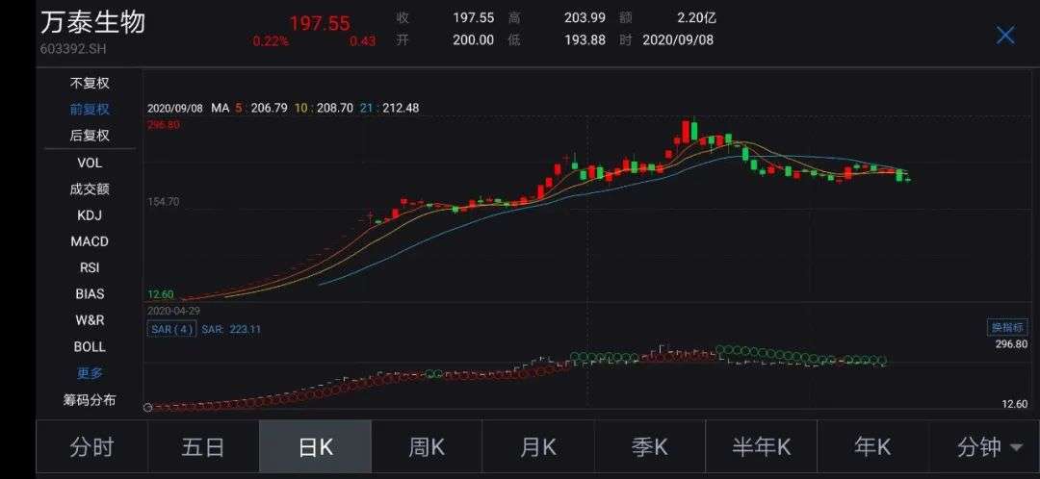
Task: Open 筹码分布 chip distribution view
Action: [90, 399]
